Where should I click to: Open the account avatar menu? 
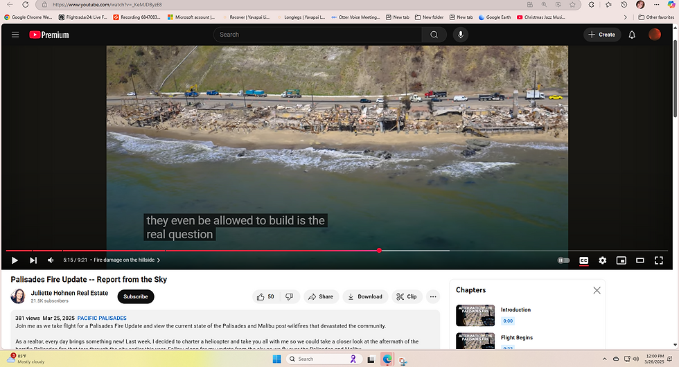(654, 35)
